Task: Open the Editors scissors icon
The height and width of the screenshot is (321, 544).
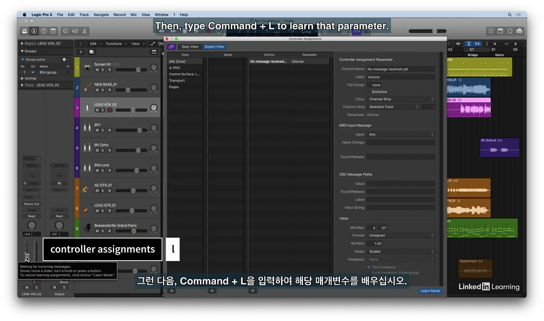Action: click(x=84, y=31)
